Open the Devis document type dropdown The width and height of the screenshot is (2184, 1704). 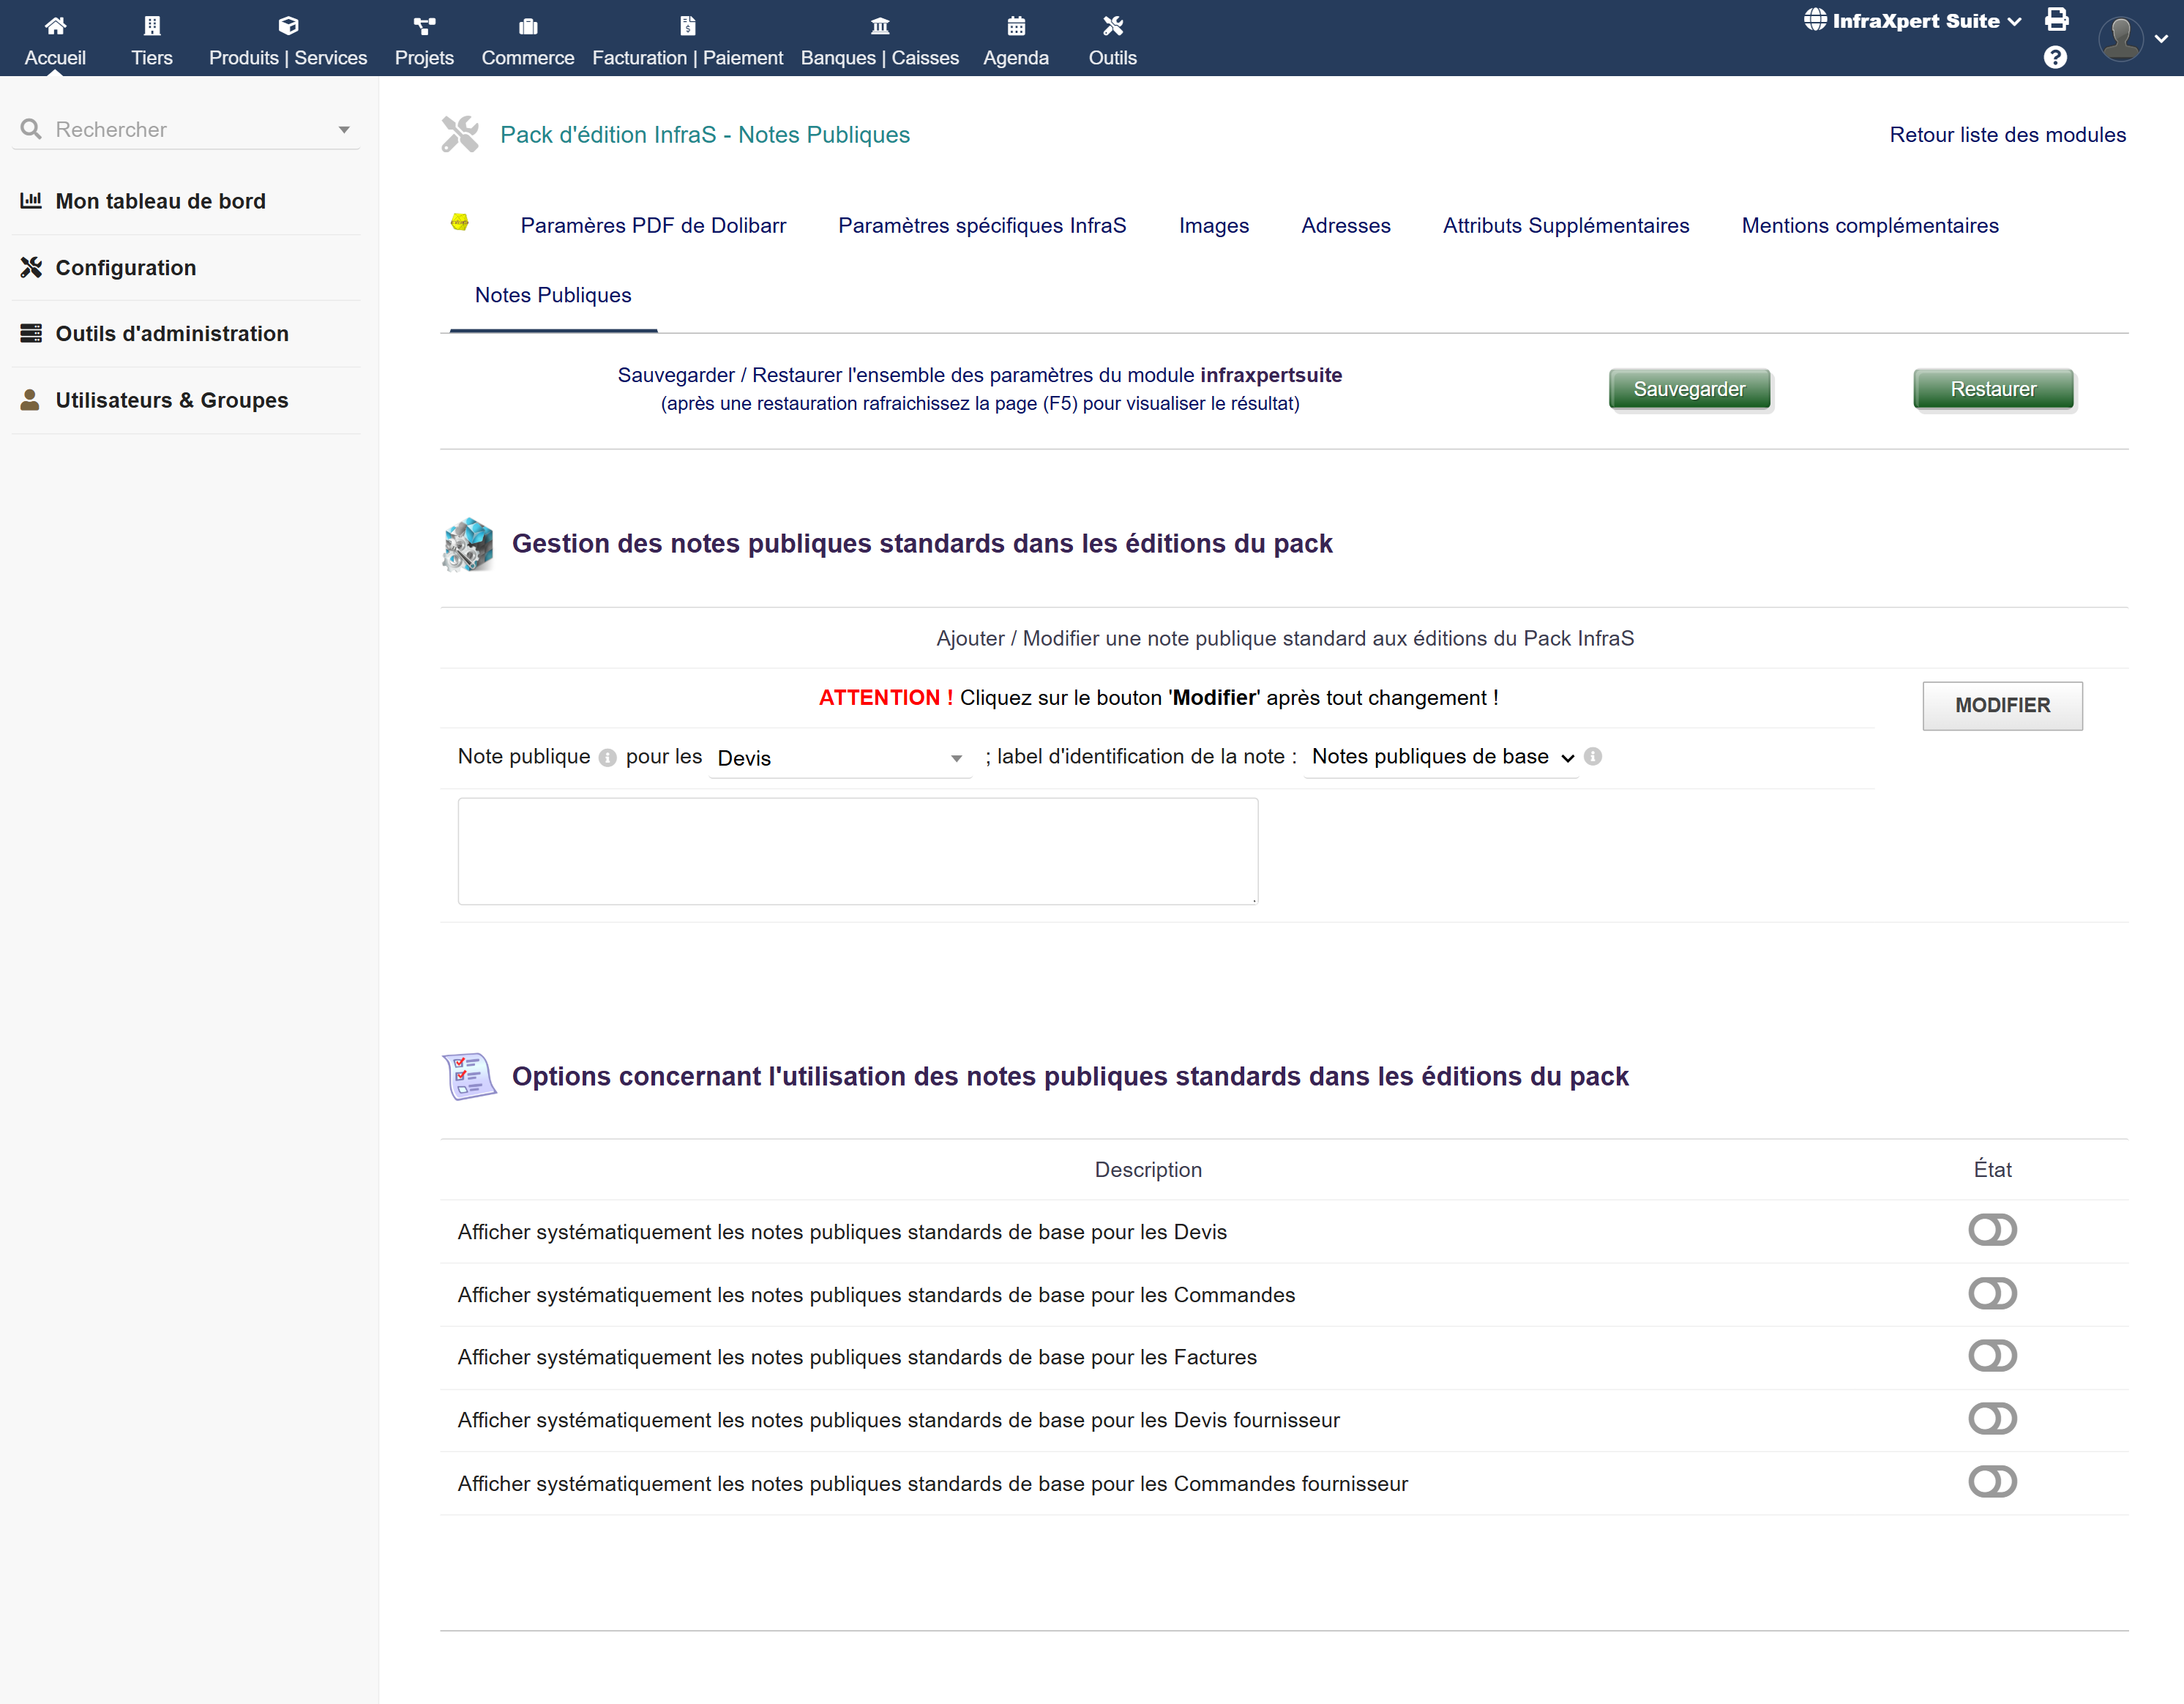coord(839,758)
